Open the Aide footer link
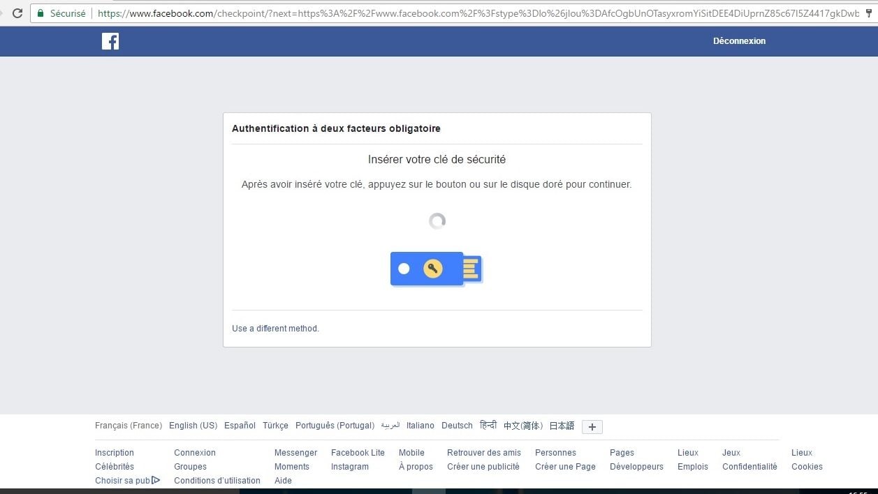Viewport: 878px width, 494px height. [x=283, y=481]
